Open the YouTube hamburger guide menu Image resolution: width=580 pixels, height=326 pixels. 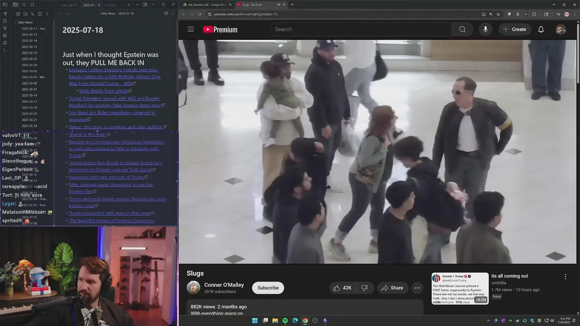191,29
